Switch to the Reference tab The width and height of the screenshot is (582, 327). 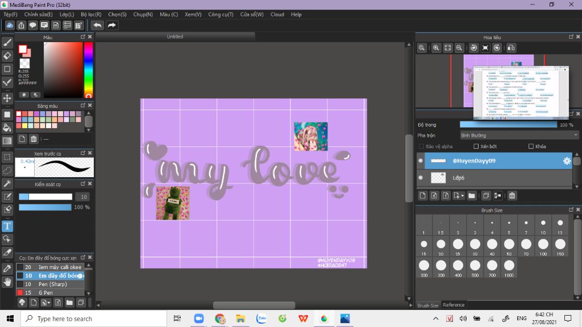click(454, 305)
